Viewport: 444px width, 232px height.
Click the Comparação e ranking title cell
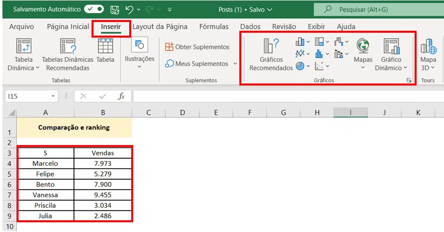(x=74, y=127)
